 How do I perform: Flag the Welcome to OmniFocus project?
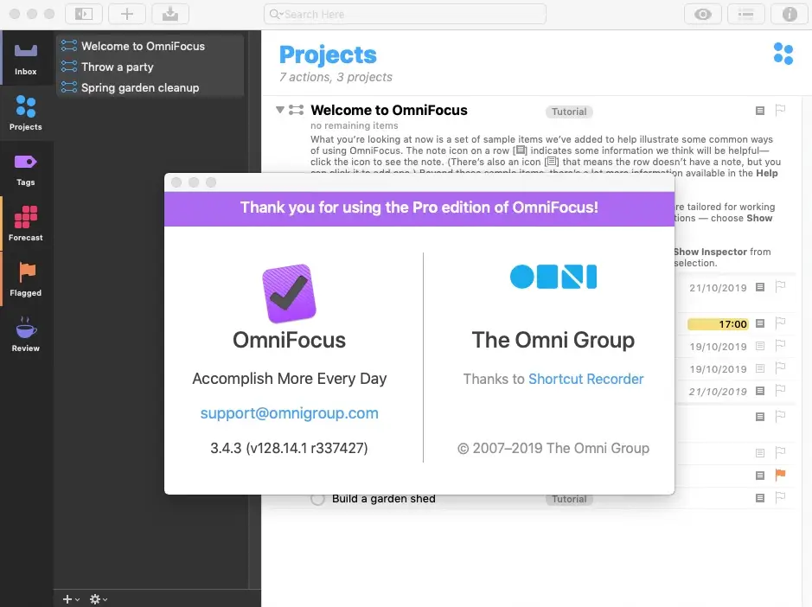[780, 110]
